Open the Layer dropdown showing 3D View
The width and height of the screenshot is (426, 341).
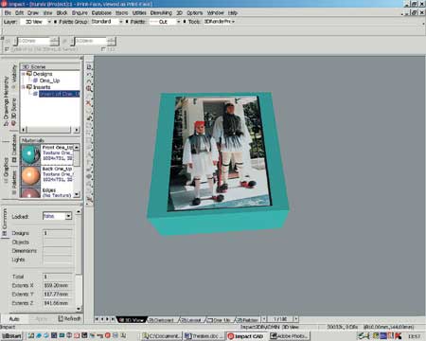[x=35, y=22]
